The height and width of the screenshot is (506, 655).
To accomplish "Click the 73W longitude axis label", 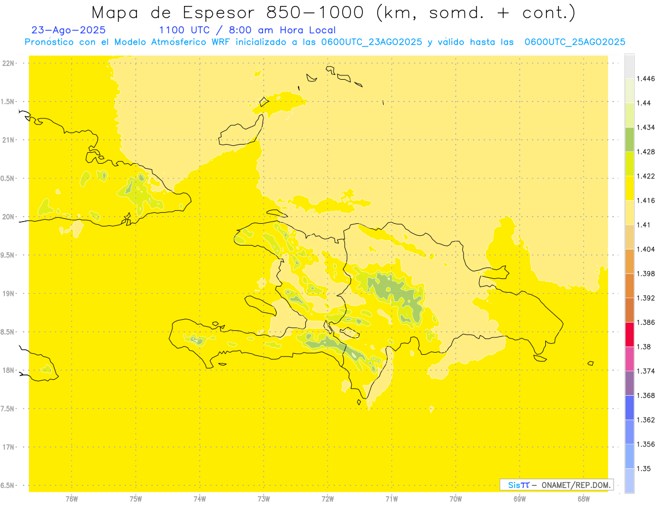I will pyautogui.click(x=264, y=499).
